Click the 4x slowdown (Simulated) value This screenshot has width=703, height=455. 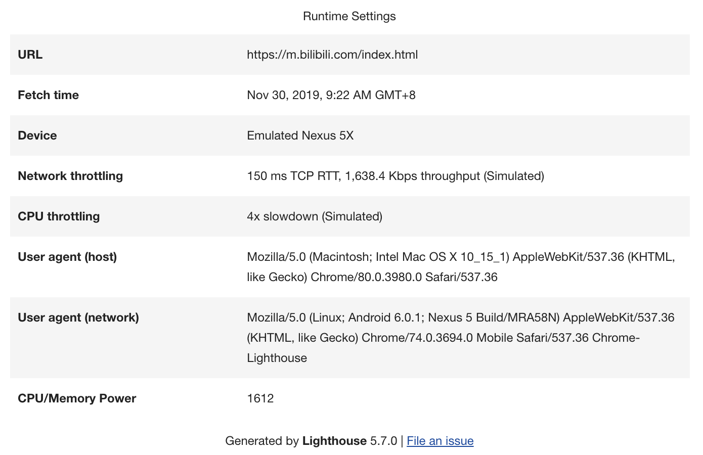[314, 216]
